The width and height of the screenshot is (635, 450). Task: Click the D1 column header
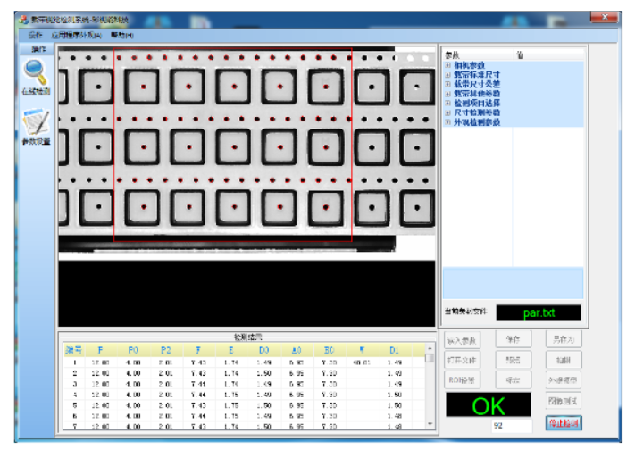point(394,350)
